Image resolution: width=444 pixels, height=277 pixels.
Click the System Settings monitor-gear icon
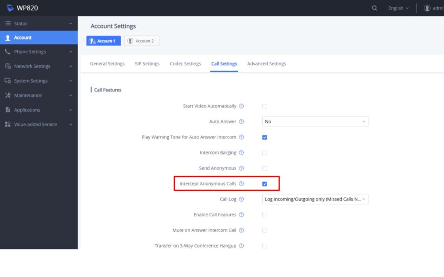8,81
